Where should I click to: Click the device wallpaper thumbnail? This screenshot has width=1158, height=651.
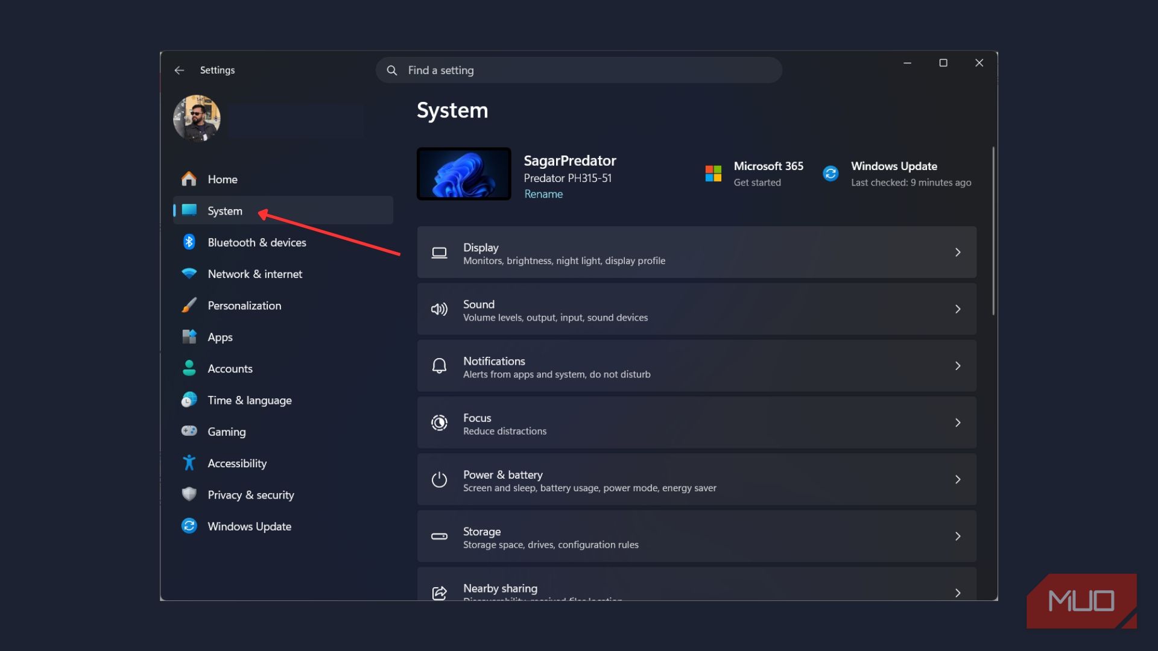(x=464, y=174)
